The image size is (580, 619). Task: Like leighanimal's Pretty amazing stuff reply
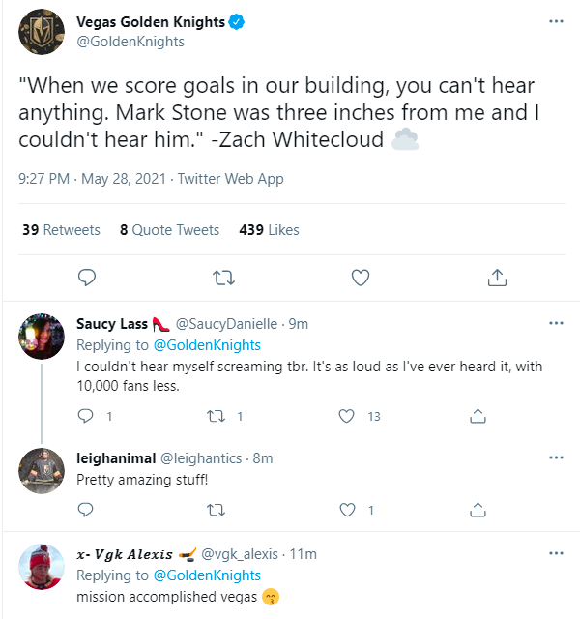[x=346, y=510]
